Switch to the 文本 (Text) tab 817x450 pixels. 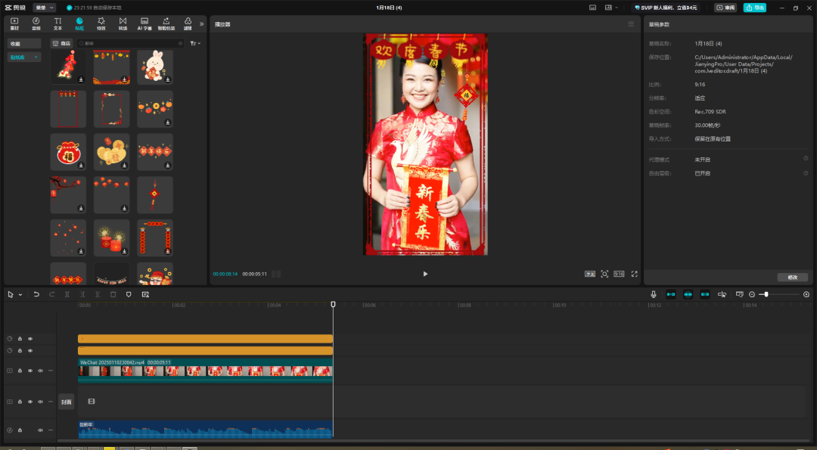click(57, 23)
